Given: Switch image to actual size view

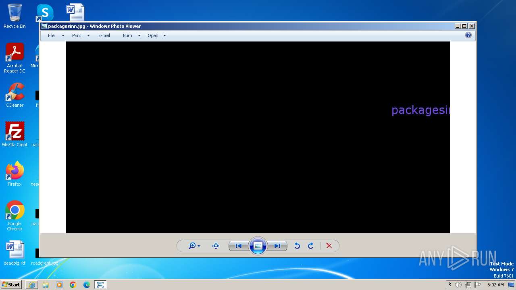Looking at the screenshot, I should coord(216,246).
